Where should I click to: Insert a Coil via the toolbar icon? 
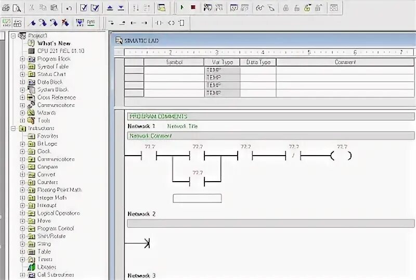[171, 23]
